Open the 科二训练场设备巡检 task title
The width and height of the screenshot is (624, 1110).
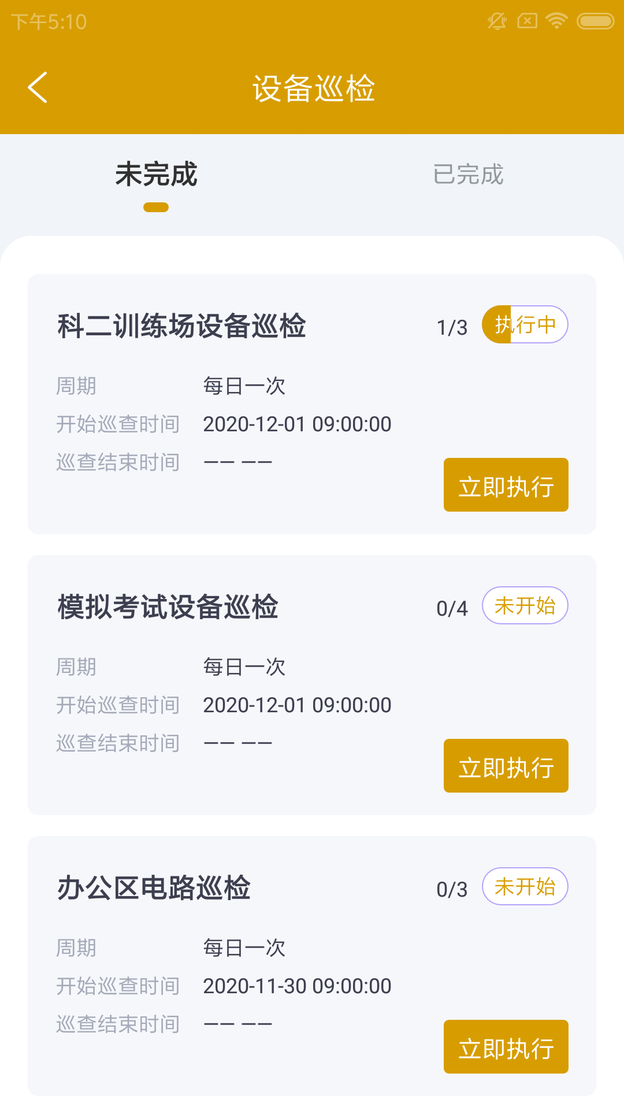pos(181,325)
